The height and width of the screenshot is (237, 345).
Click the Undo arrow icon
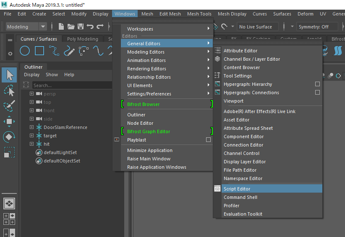(x=90, y=26)
